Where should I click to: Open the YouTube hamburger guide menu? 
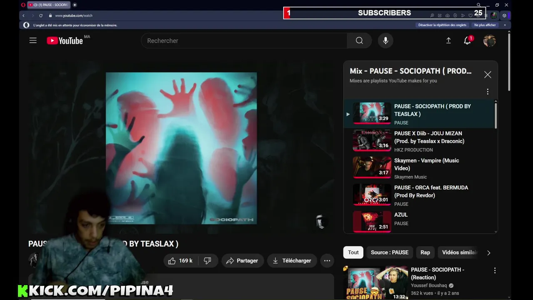click(x=33, y=40)
